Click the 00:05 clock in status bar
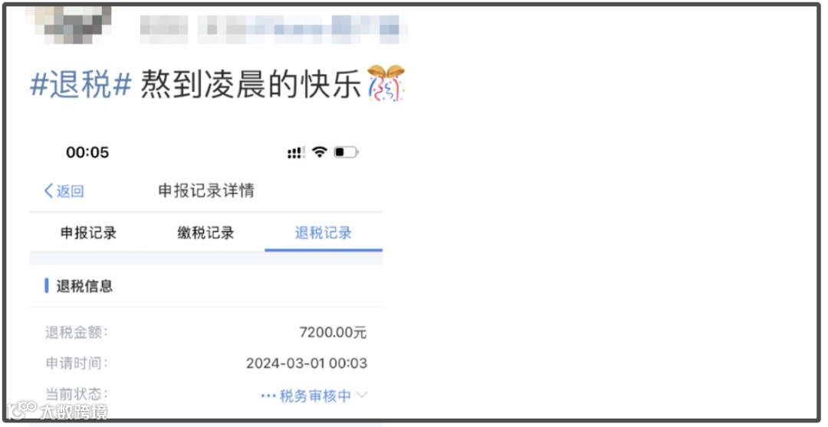 point(87,153)
